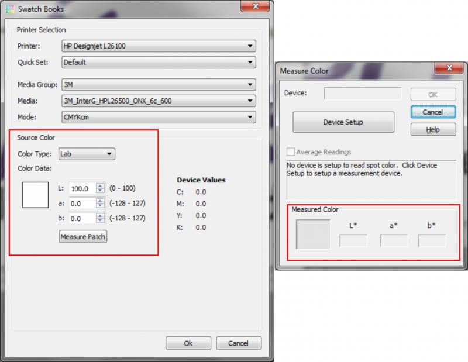Screen dimensions: 468x362
Task: Expand the Media dropdown list
Action: click(x=159, y=101)
